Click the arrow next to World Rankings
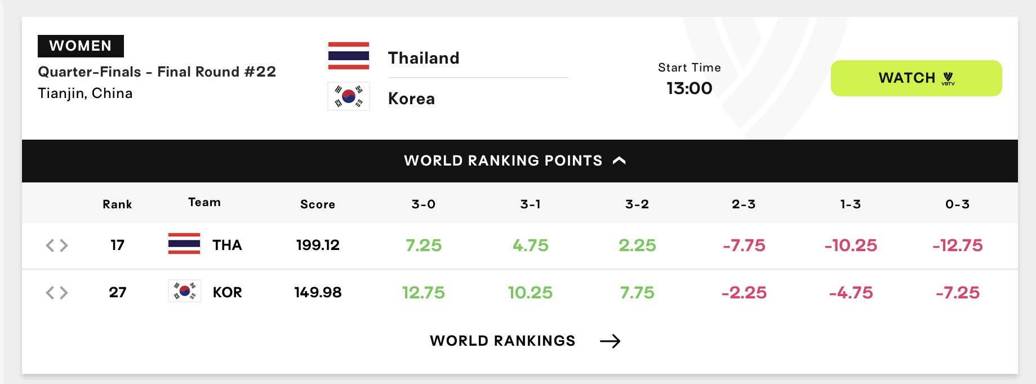Screen dimensions: 1036x384 [x=610, y=341]
